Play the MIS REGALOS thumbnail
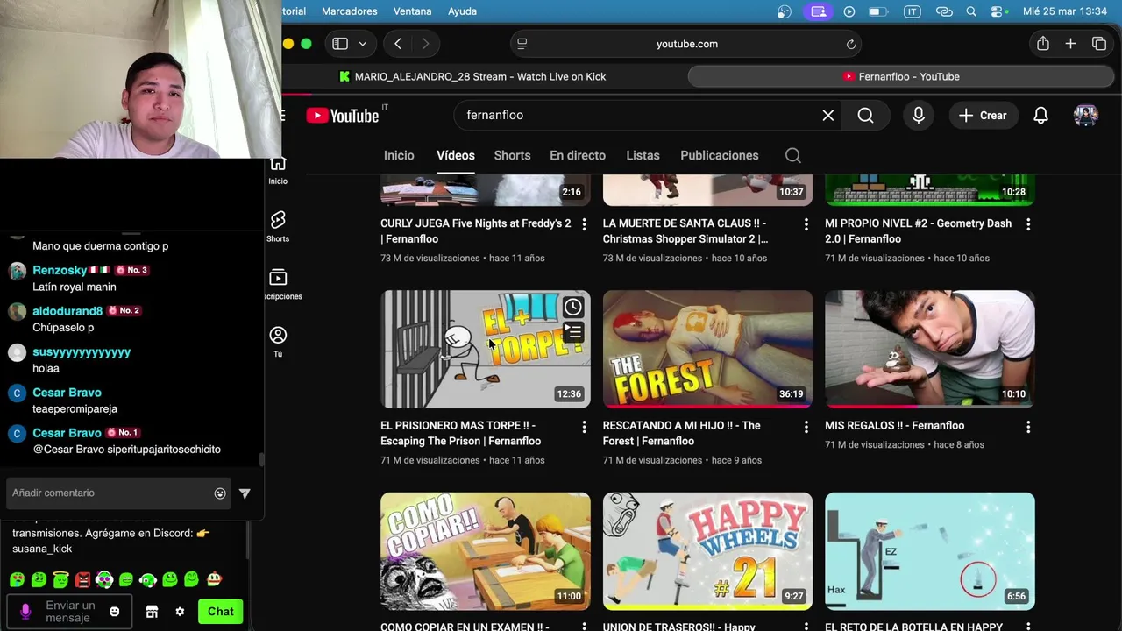This screenshot has height=631, width=1122. pyautogui.click(x=930, y=349)
